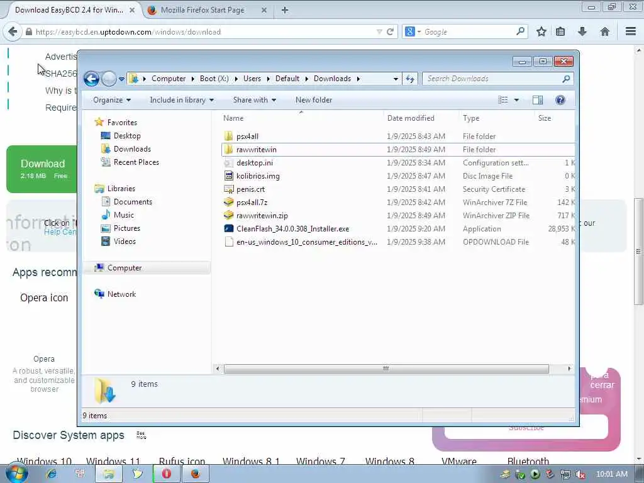Select Pictures library
The image size is (644, 483).
(120, 228)
